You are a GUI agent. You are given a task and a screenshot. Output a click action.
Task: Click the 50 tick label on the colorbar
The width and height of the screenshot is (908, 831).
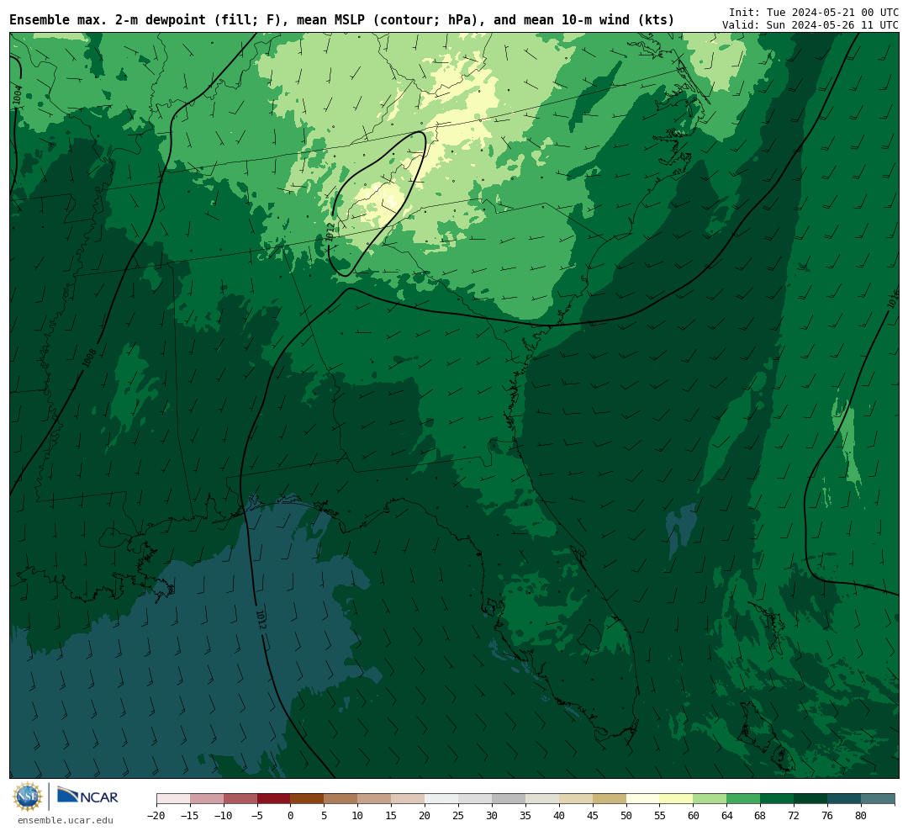(x=626, y=815)
